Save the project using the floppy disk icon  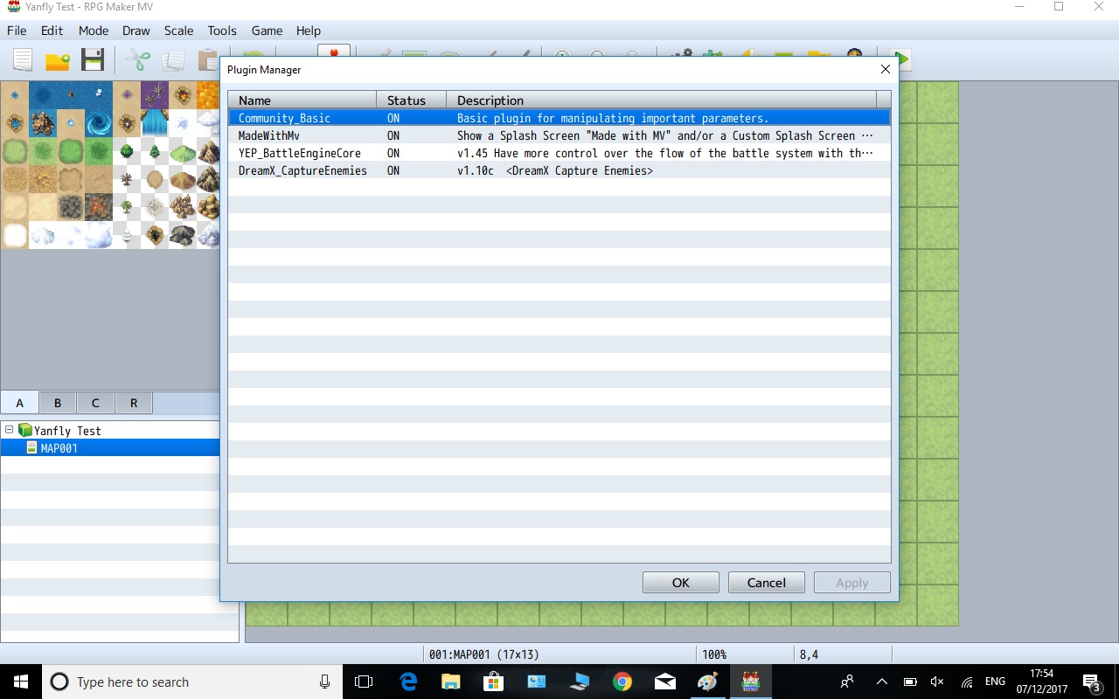click(x=93, y=60)
